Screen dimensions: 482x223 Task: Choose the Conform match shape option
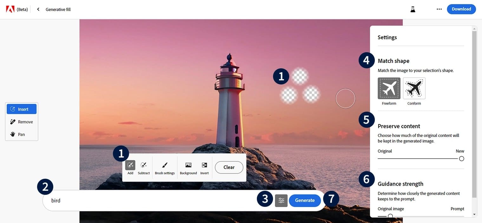pyautogui.click(x=414, y=89)
